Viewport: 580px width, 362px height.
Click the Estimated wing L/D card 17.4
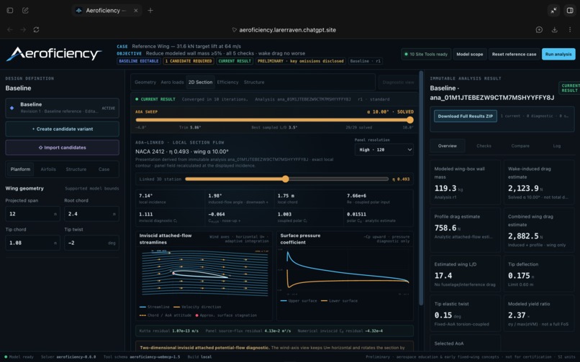point(466,274)
